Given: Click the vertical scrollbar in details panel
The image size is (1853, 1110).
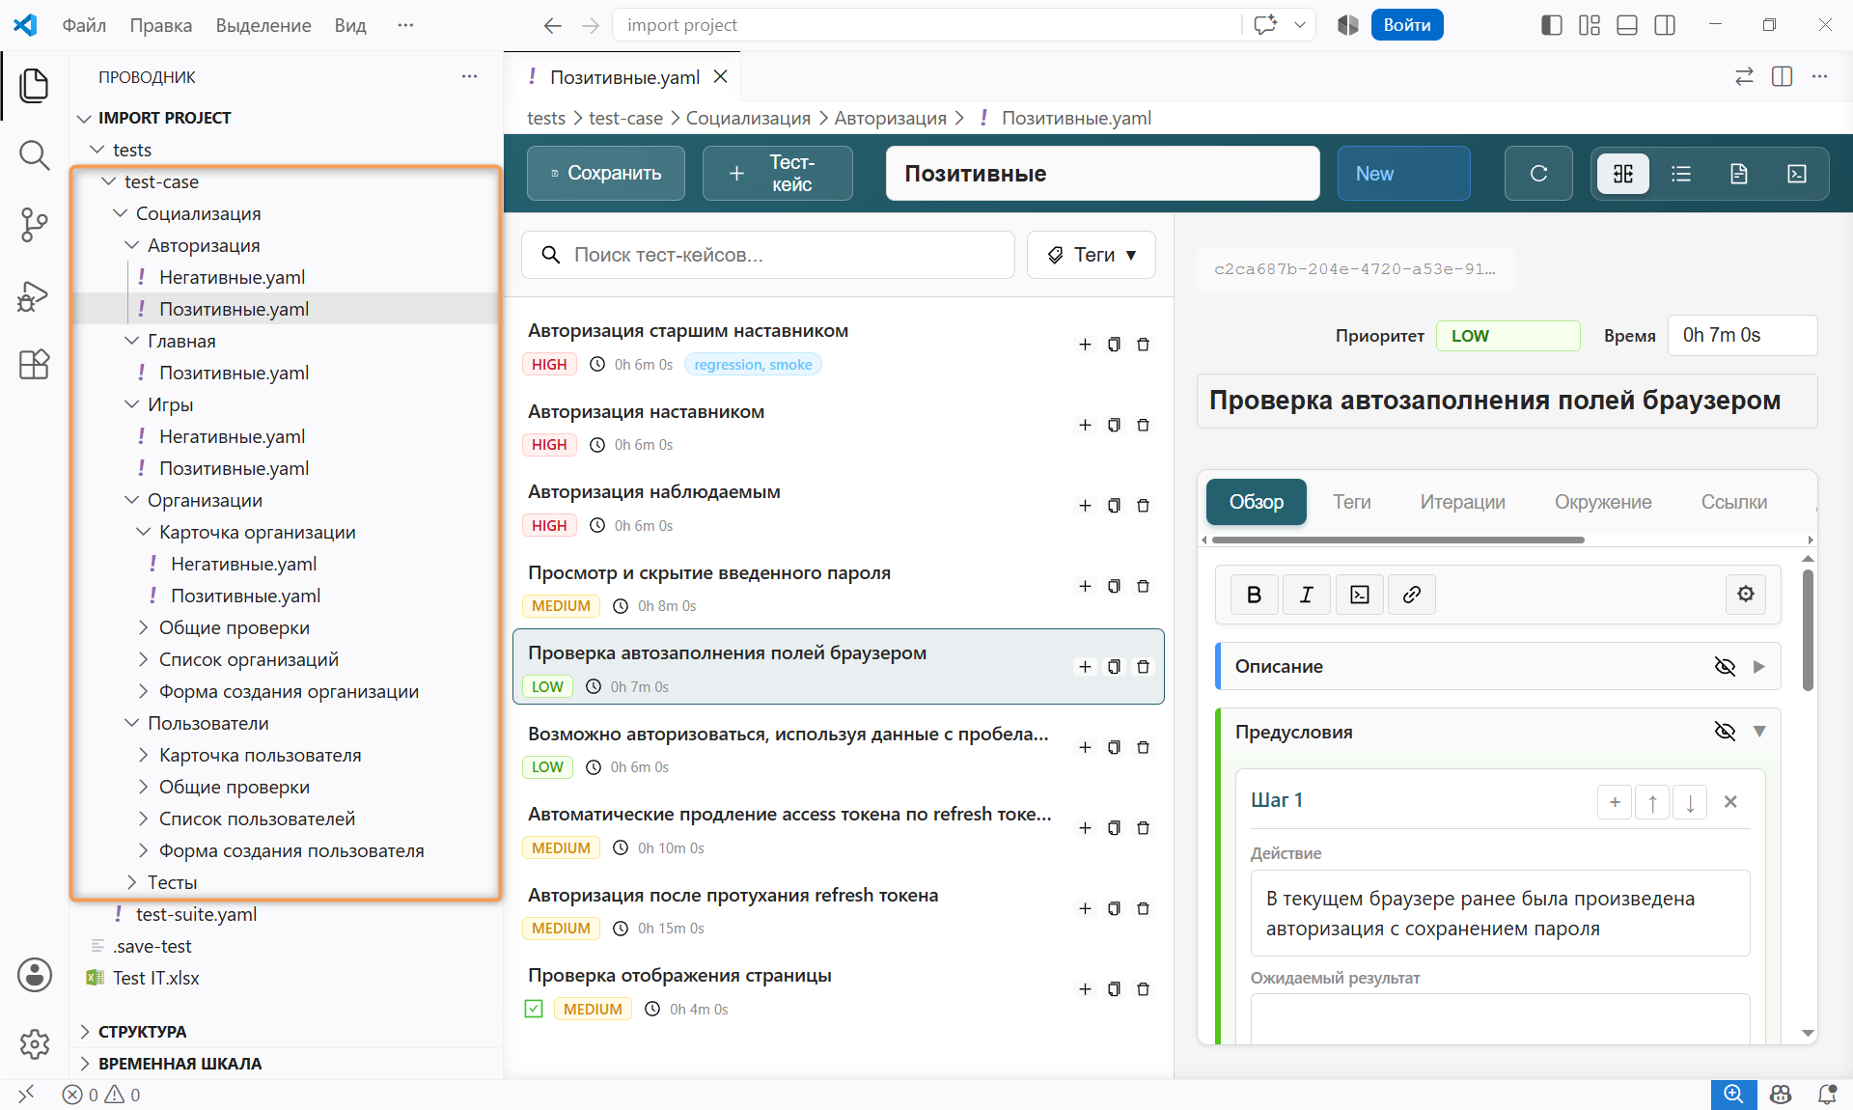Looking at the screenshot, I should (1808, 629).
